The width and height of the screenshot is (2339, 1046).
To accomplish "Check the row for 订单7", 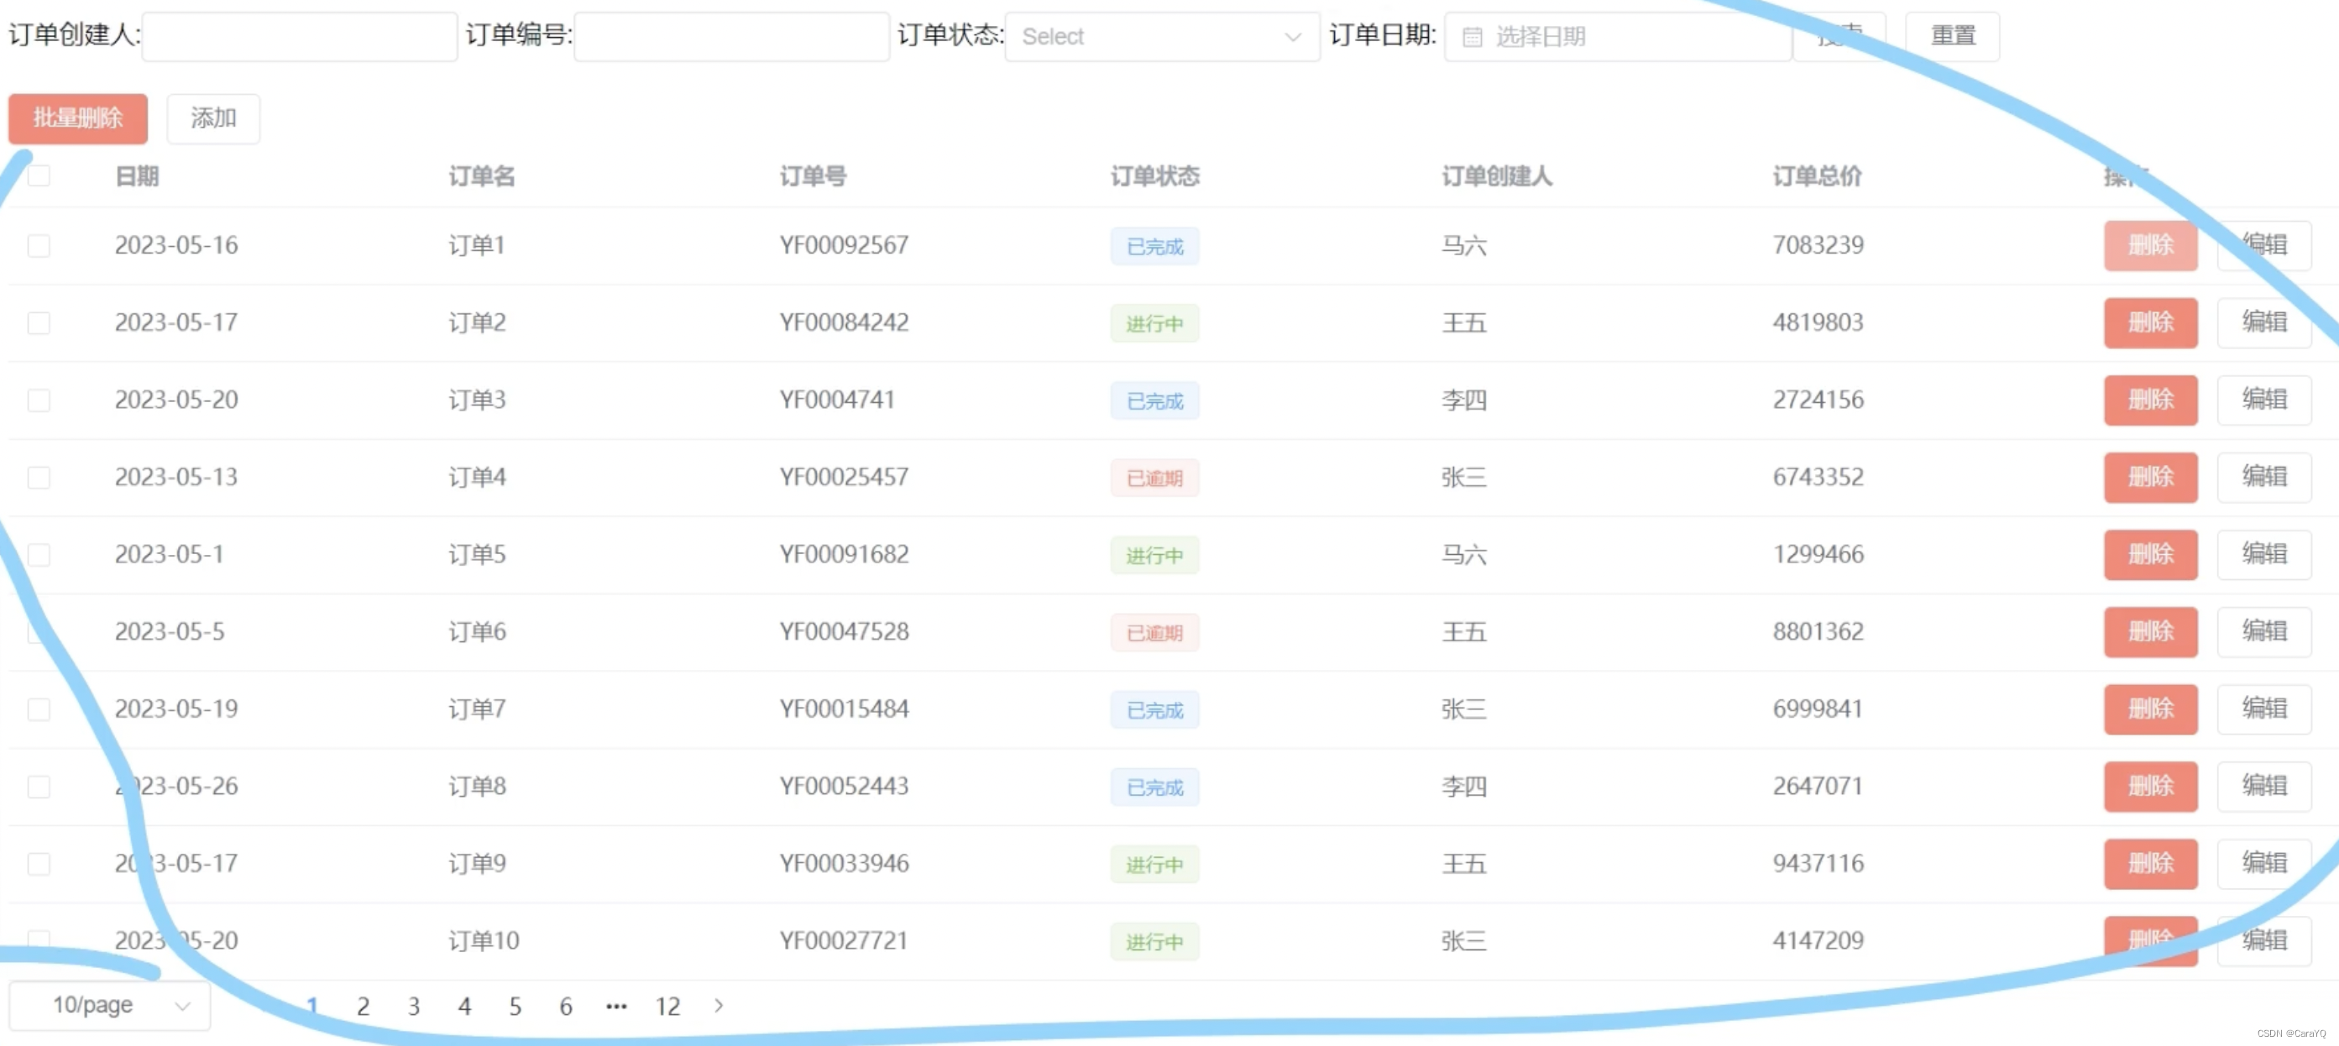I will (38, 709).
